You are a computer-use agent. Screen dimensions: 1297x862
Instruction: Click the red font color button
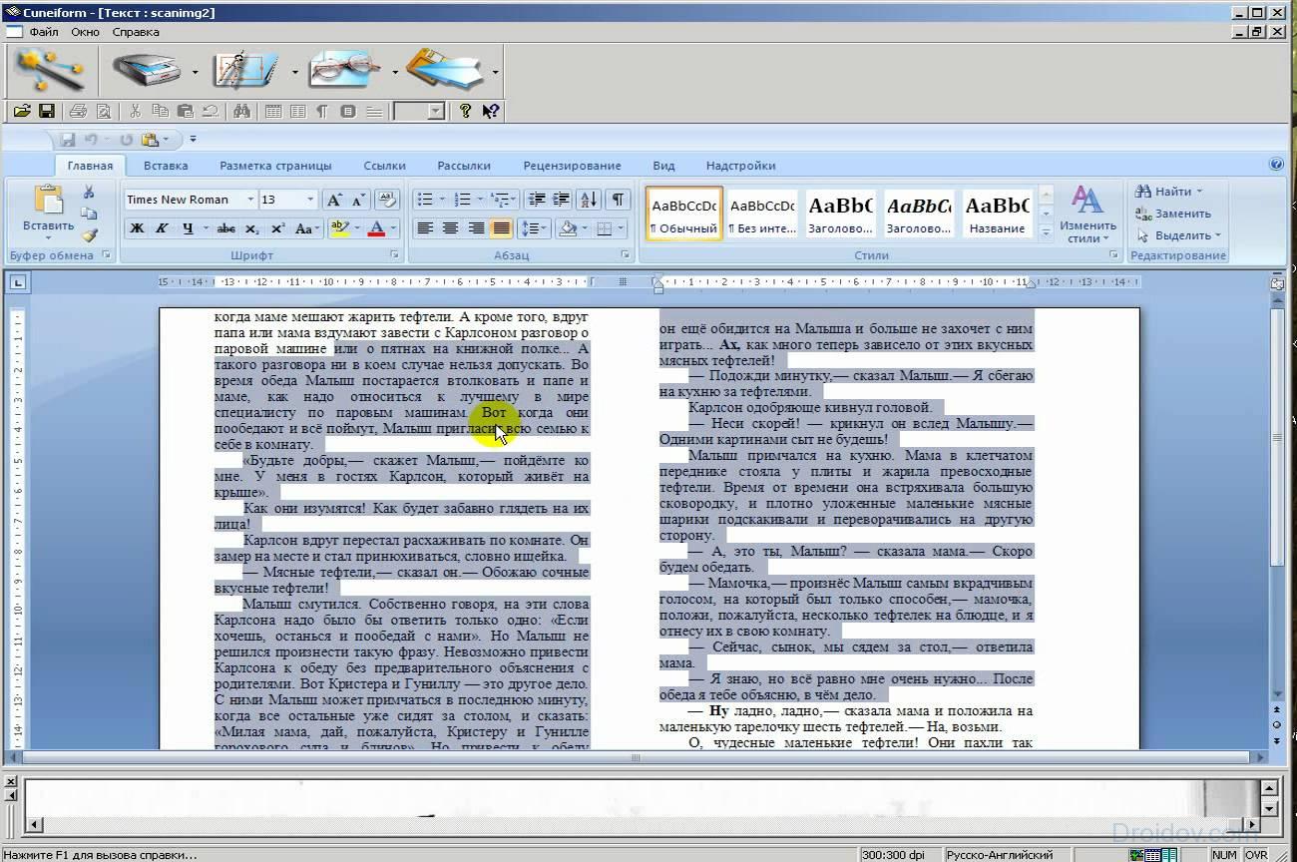click(x=376, y=228)
